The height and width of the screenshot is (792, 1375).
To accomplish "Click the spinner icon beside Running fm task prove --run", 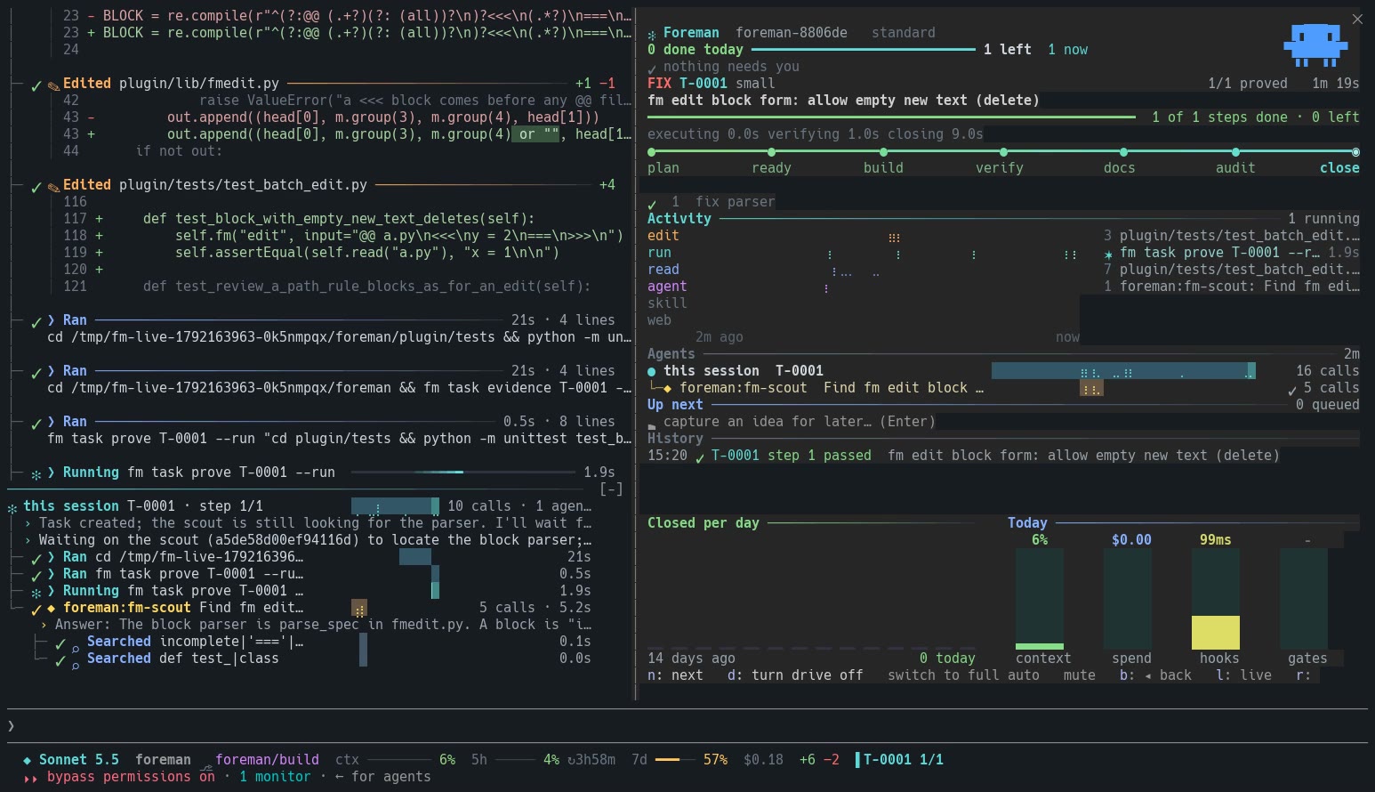I will point(36,473).
